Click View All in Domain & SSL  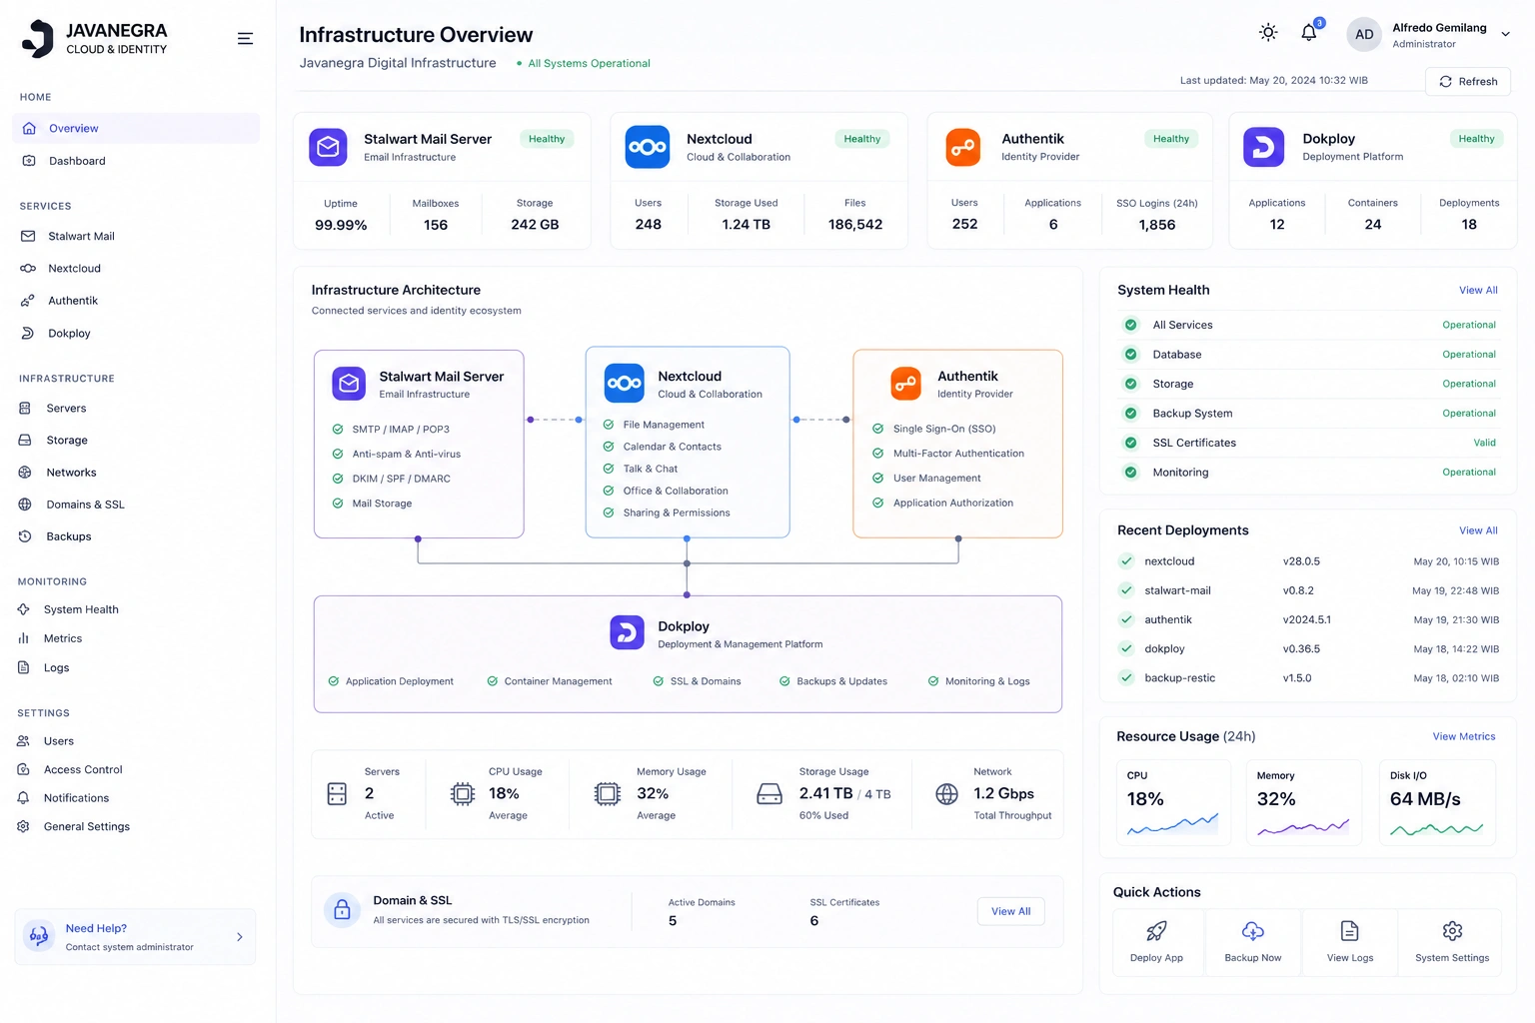point(1011,911)
